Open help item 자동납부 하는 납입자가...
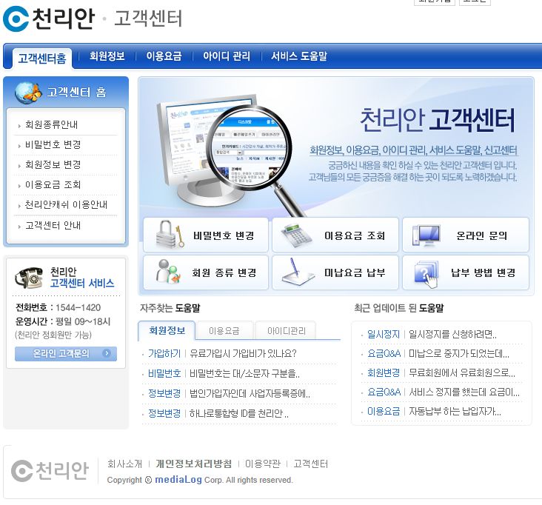 point(455,411)
